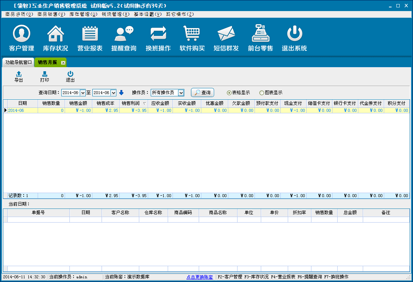This screenshot has width=413, height=282.
Task: Expand the end date dropdown
Action: pyautogui.click(x=113, y=93)
